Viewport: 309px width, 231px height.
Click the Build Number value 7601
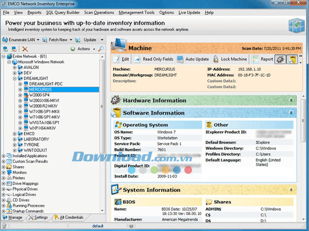coord(162,150)
